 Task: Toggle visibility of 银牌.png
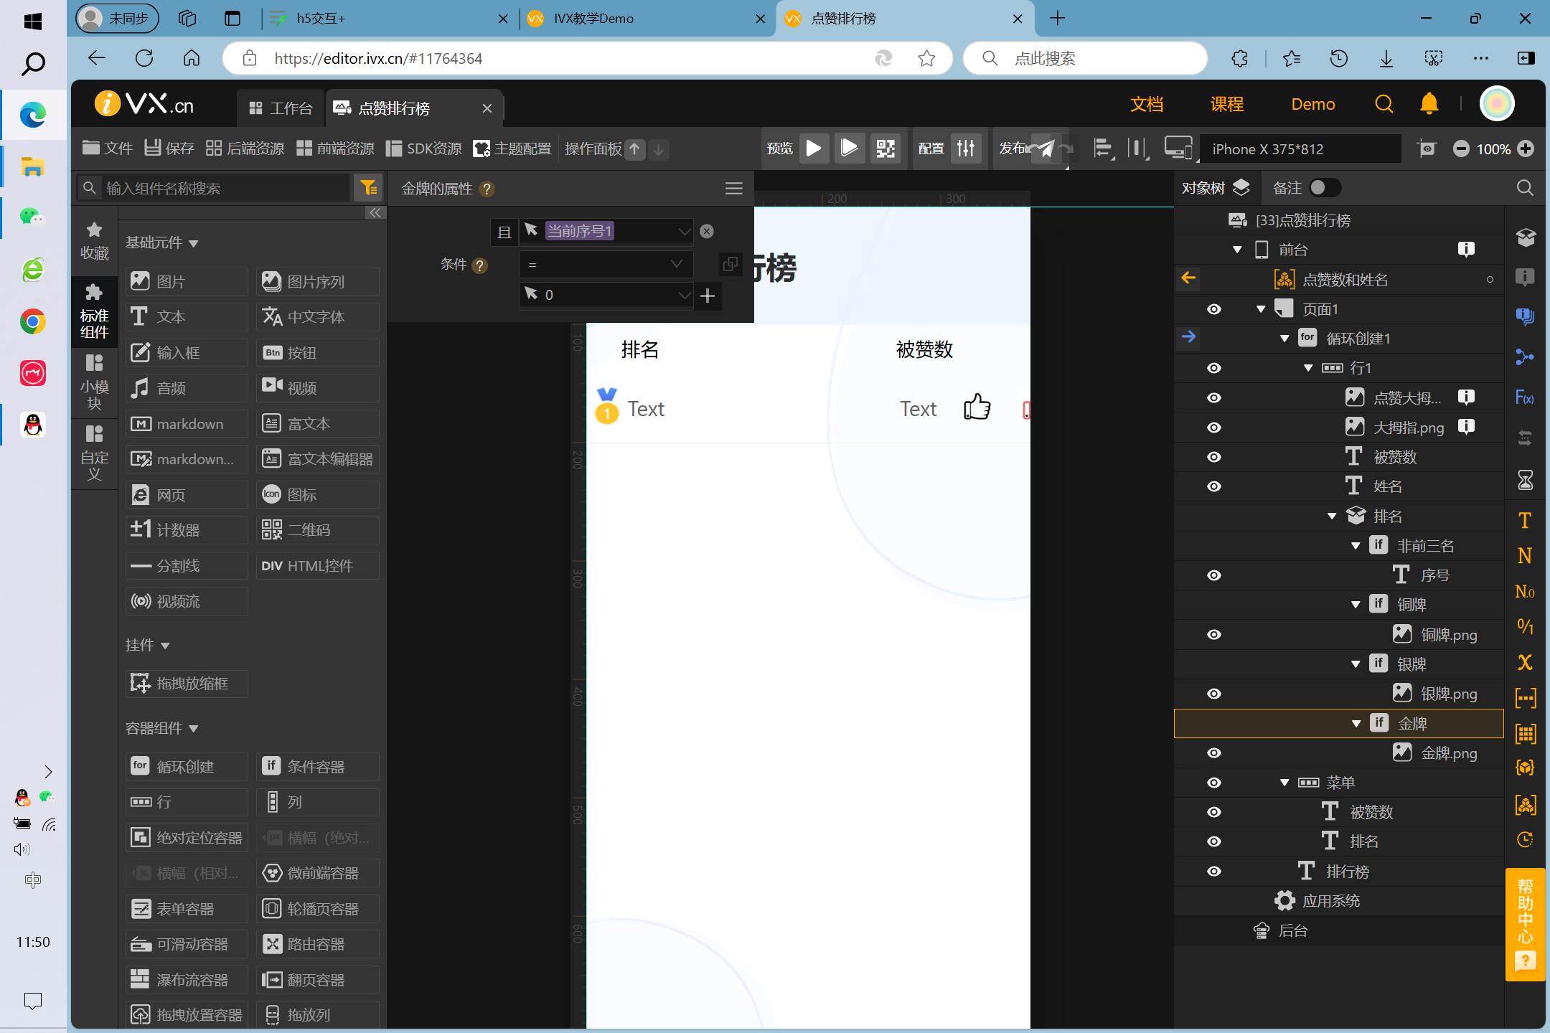[x=1213, y=694]
